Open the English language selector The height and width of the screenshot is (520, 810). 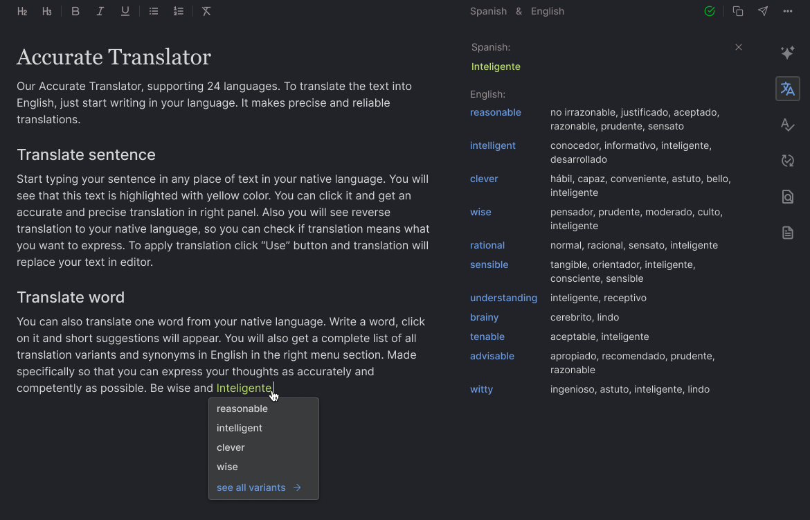point(548,11)
